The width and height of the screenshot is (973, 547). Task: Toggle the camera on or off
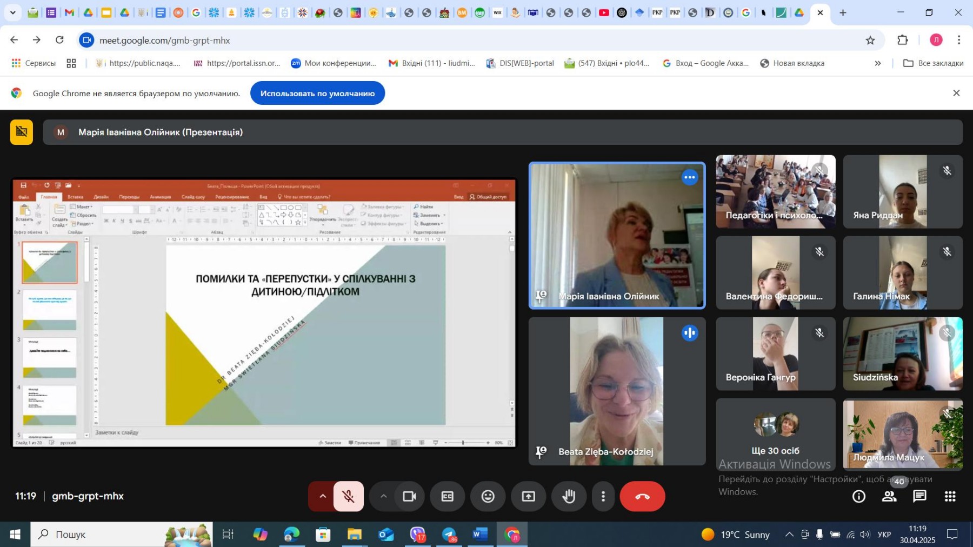coord(409,496)
